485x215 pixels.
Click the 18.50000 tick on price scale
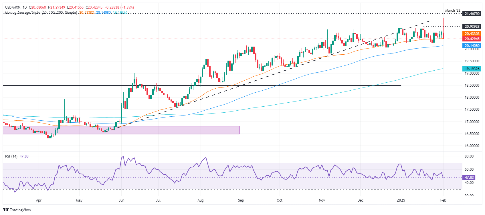click(472, 85)
